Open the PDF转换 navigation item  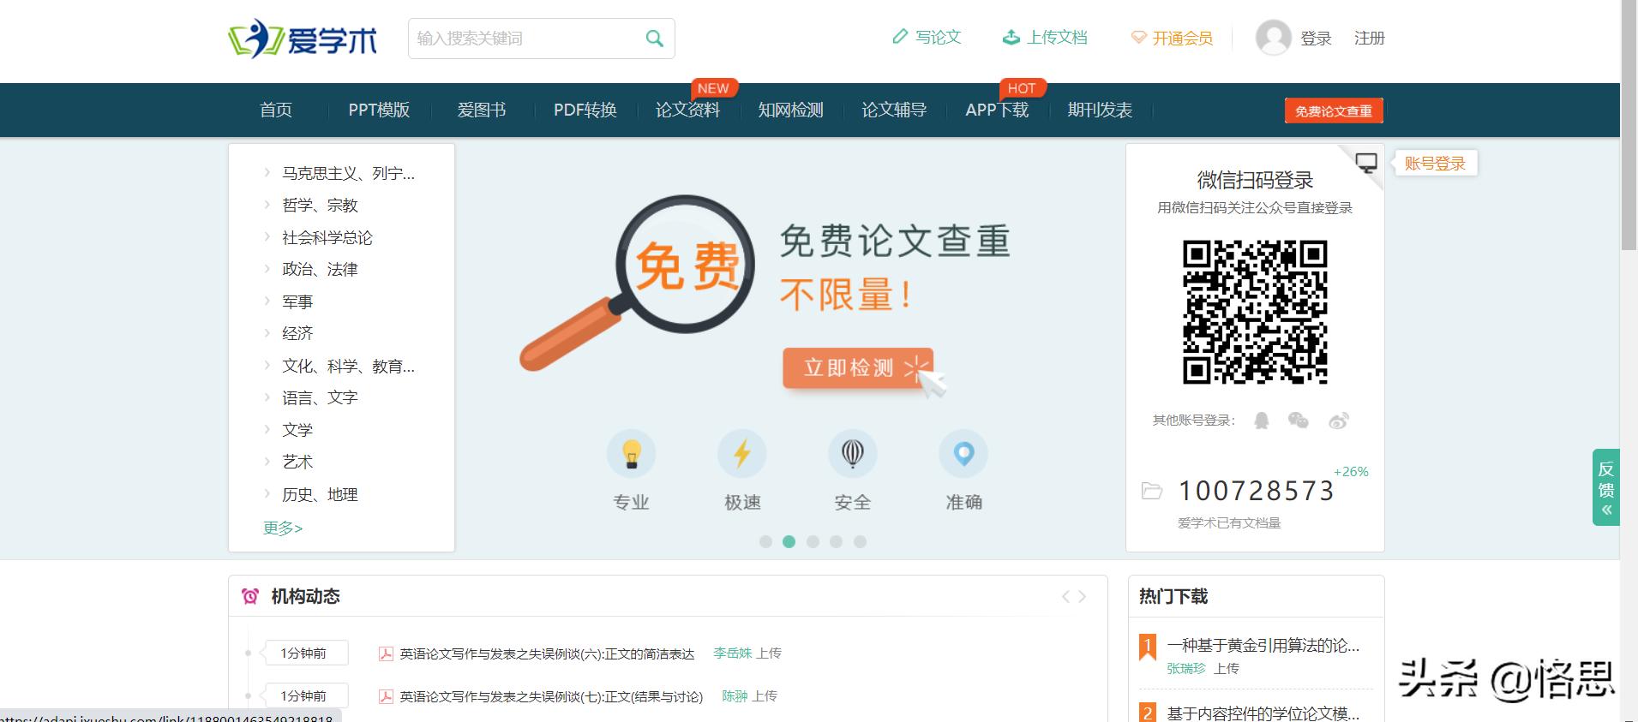pos(585,110)
